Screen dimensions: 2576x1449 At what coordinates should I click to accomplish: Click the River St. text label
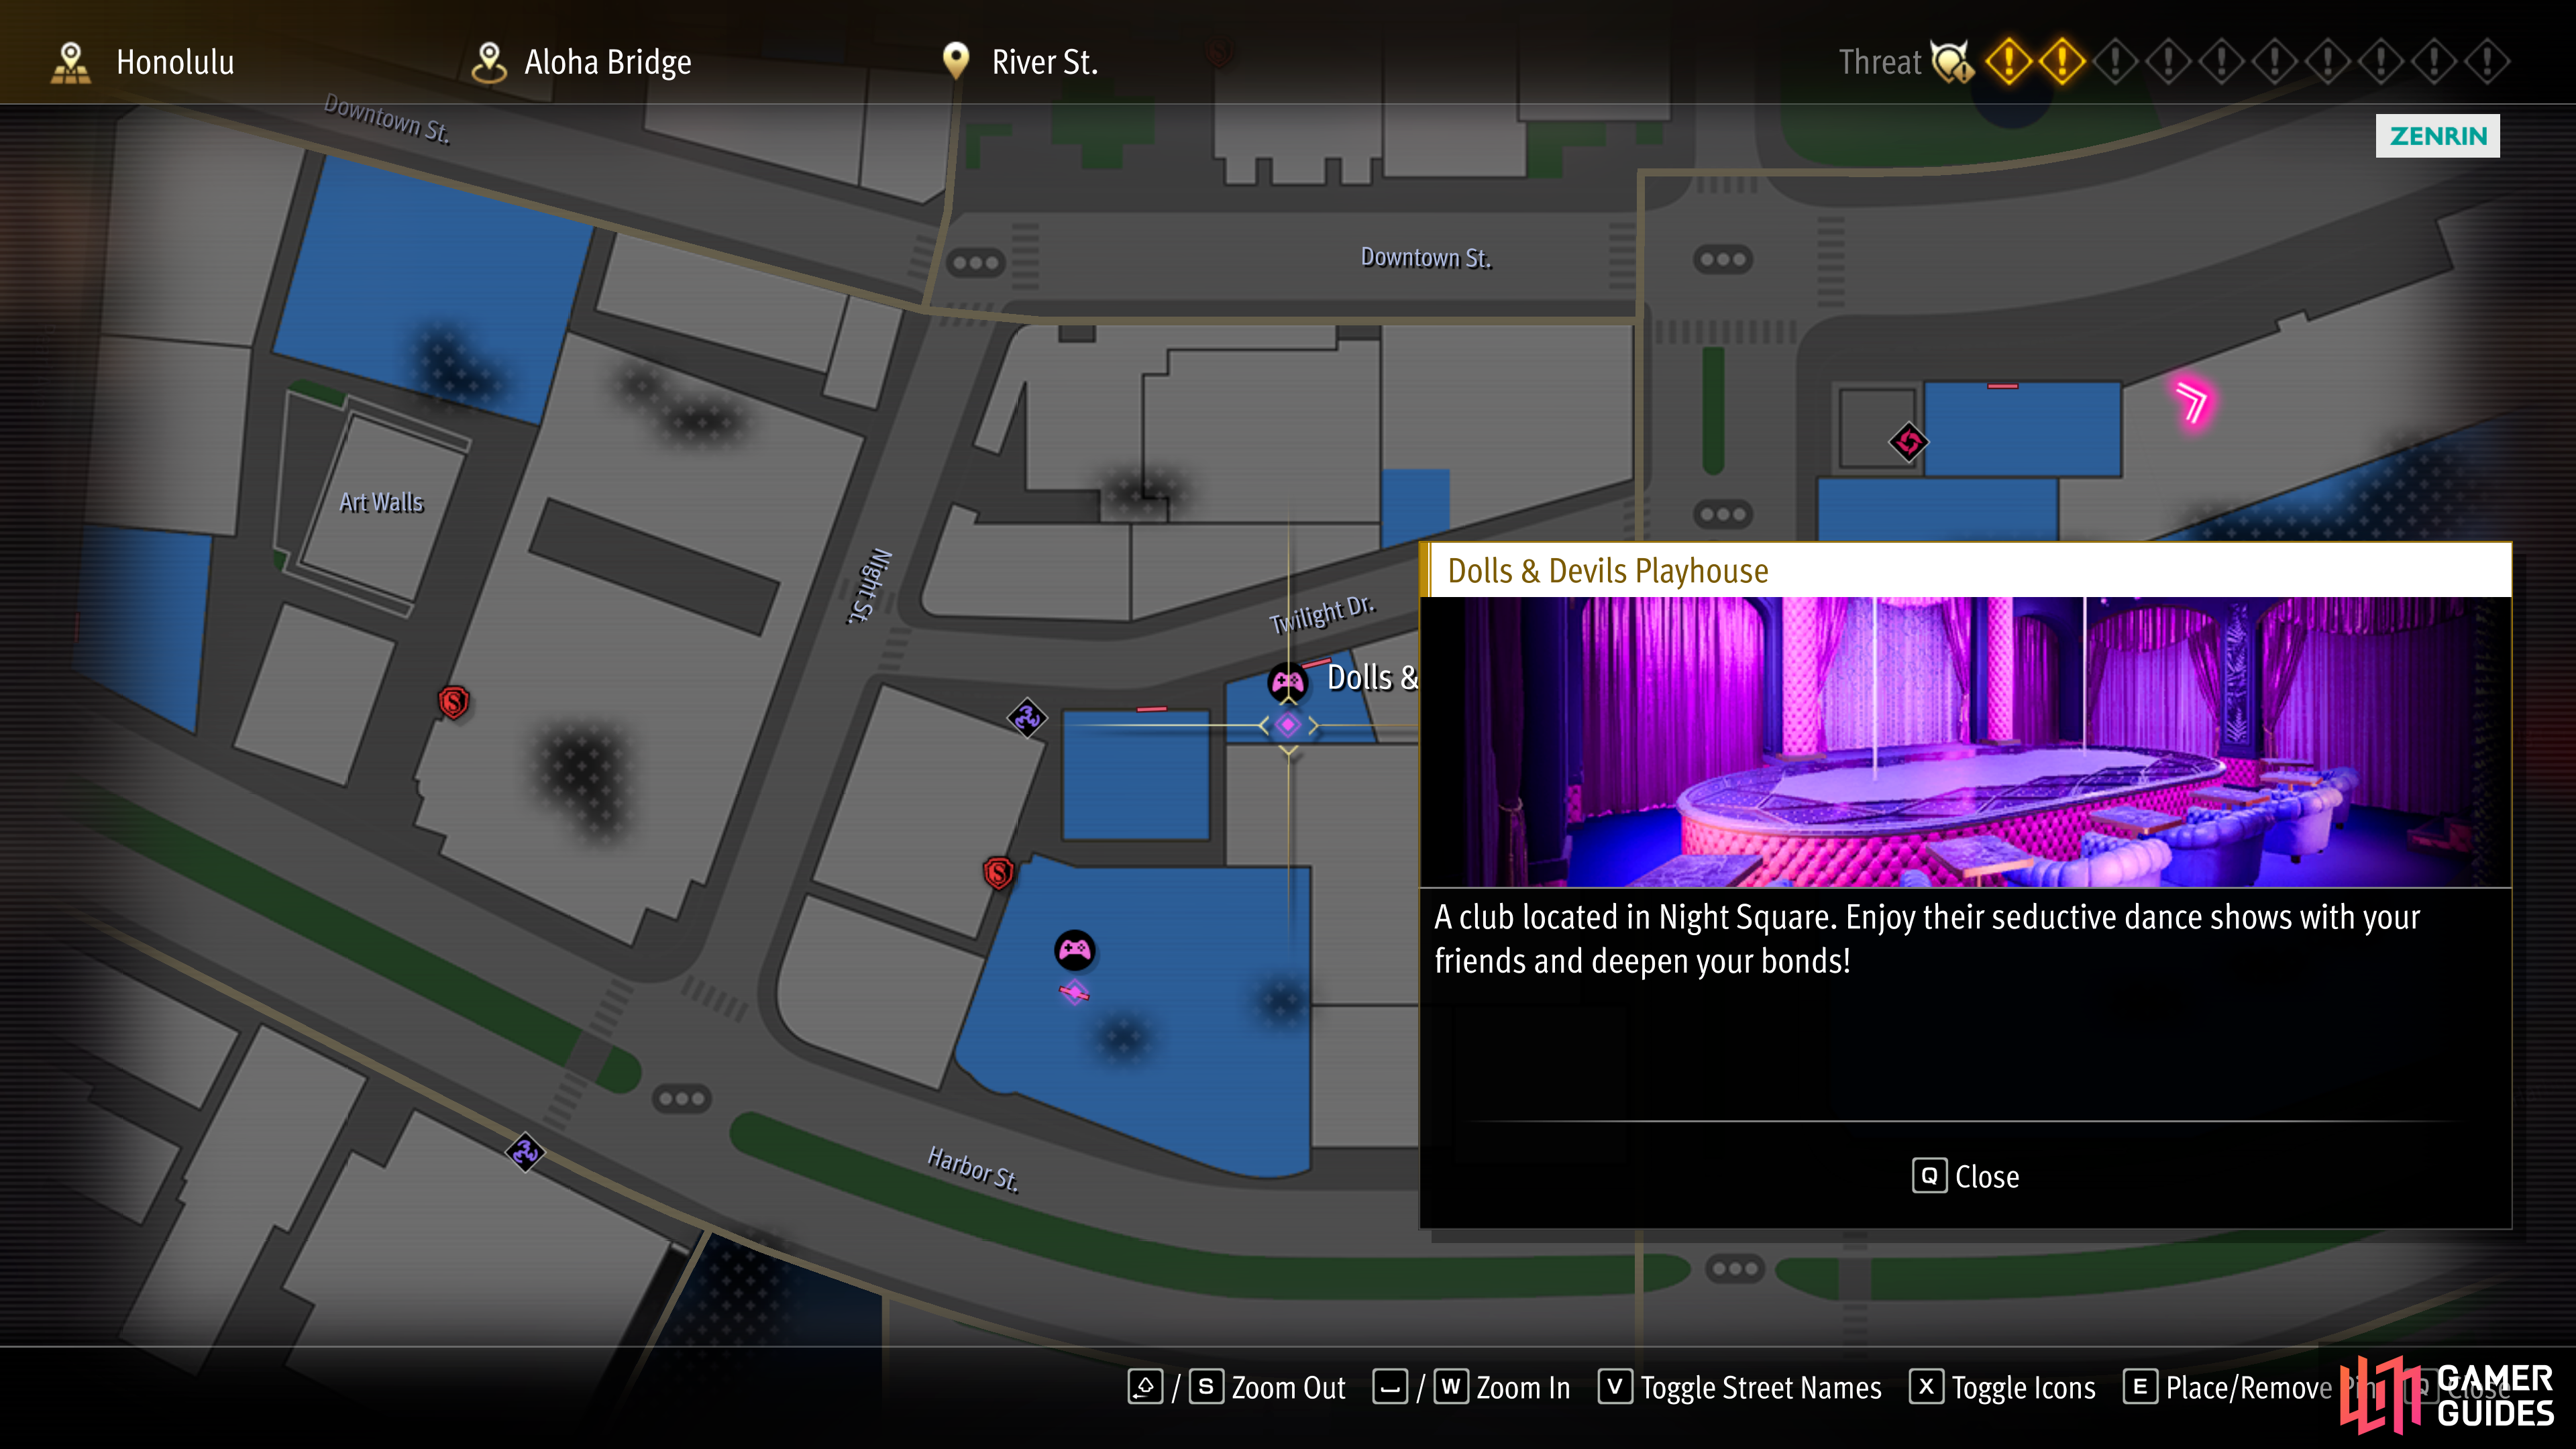(x=1045, y=62)
